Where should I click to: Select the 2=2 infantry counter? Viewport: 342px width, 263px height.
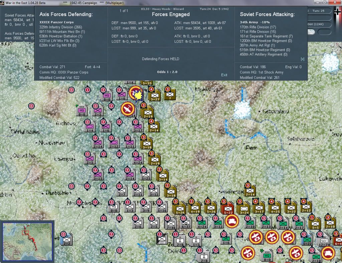pyautogui.click(x=66, y=240)
